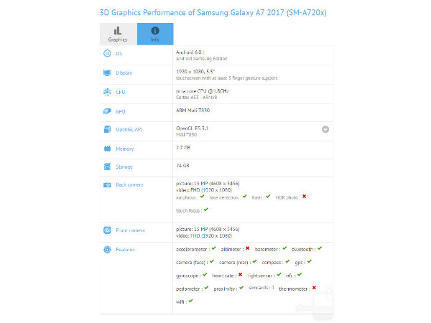Open the page title link about Samsung Galaxy A7 2017
The height and width of the screenshot is (323, 431).
pyautogui.click(x=213, y=13)
